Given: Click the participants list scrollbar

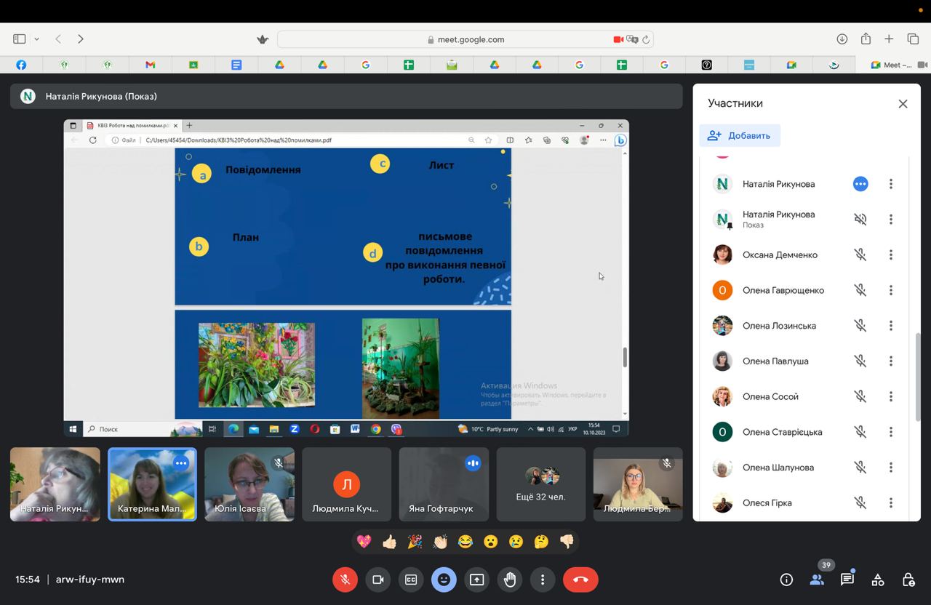Looking at the screenshot, I should [917, 377].
